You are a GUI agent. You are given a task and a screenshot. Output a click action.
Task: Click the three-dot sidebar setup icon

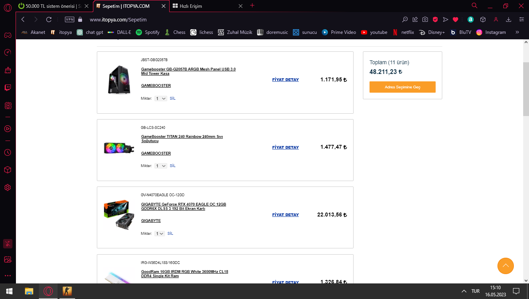(x=7, y=276)
